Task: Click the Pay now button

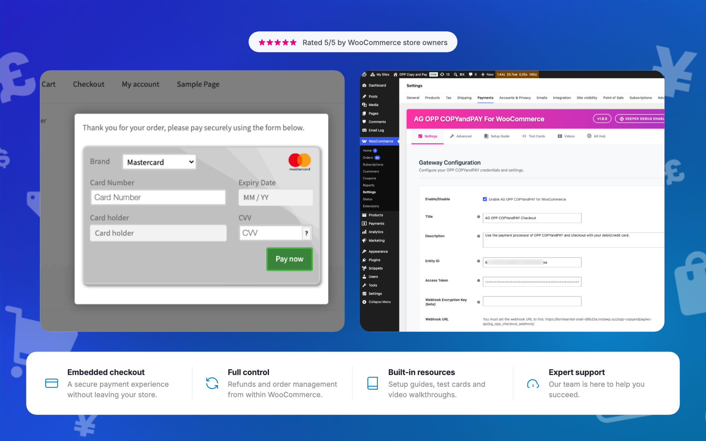Action: 289,259
